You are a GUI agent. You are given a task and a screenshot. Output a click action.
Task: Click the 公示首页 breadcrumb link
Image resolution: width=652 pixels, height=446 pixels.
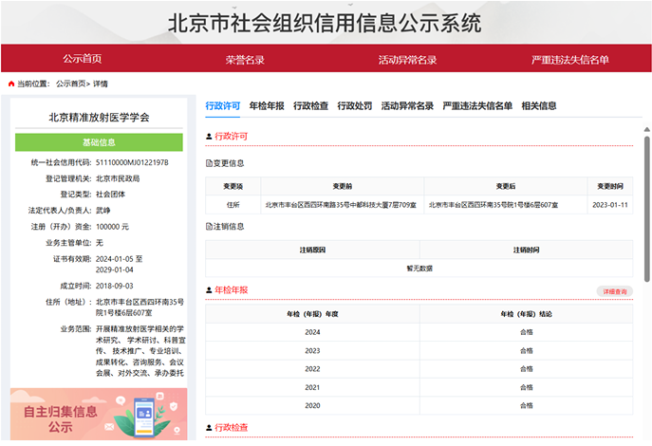(x=71, y=84)
